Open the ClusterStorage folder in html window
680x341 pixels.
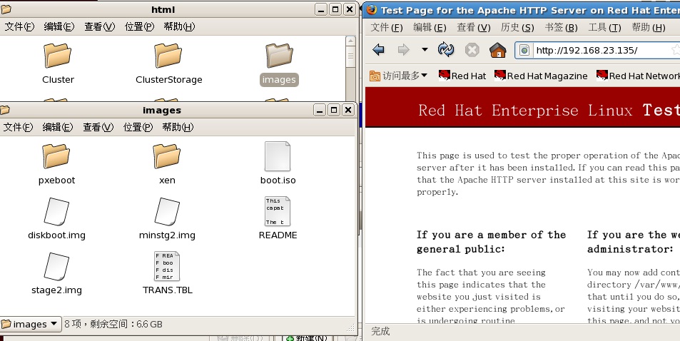coord(168,56)
